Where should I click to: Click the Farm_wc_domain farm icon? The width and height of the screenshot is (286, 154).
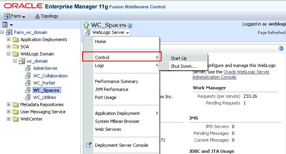click(9, 32)
